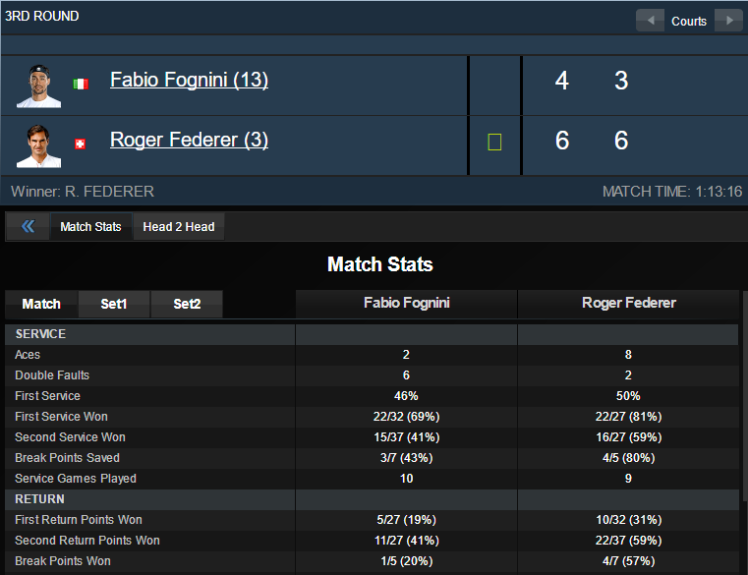748x575 pixels.
Task: Click the Italian flag icon
Action: tap(81, 85)
